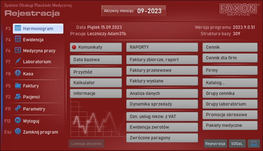Image resolution: width=263 pixels, height=151 pixels.
Task: Click the Wyloguj pause icon
Action: point(18,121)
